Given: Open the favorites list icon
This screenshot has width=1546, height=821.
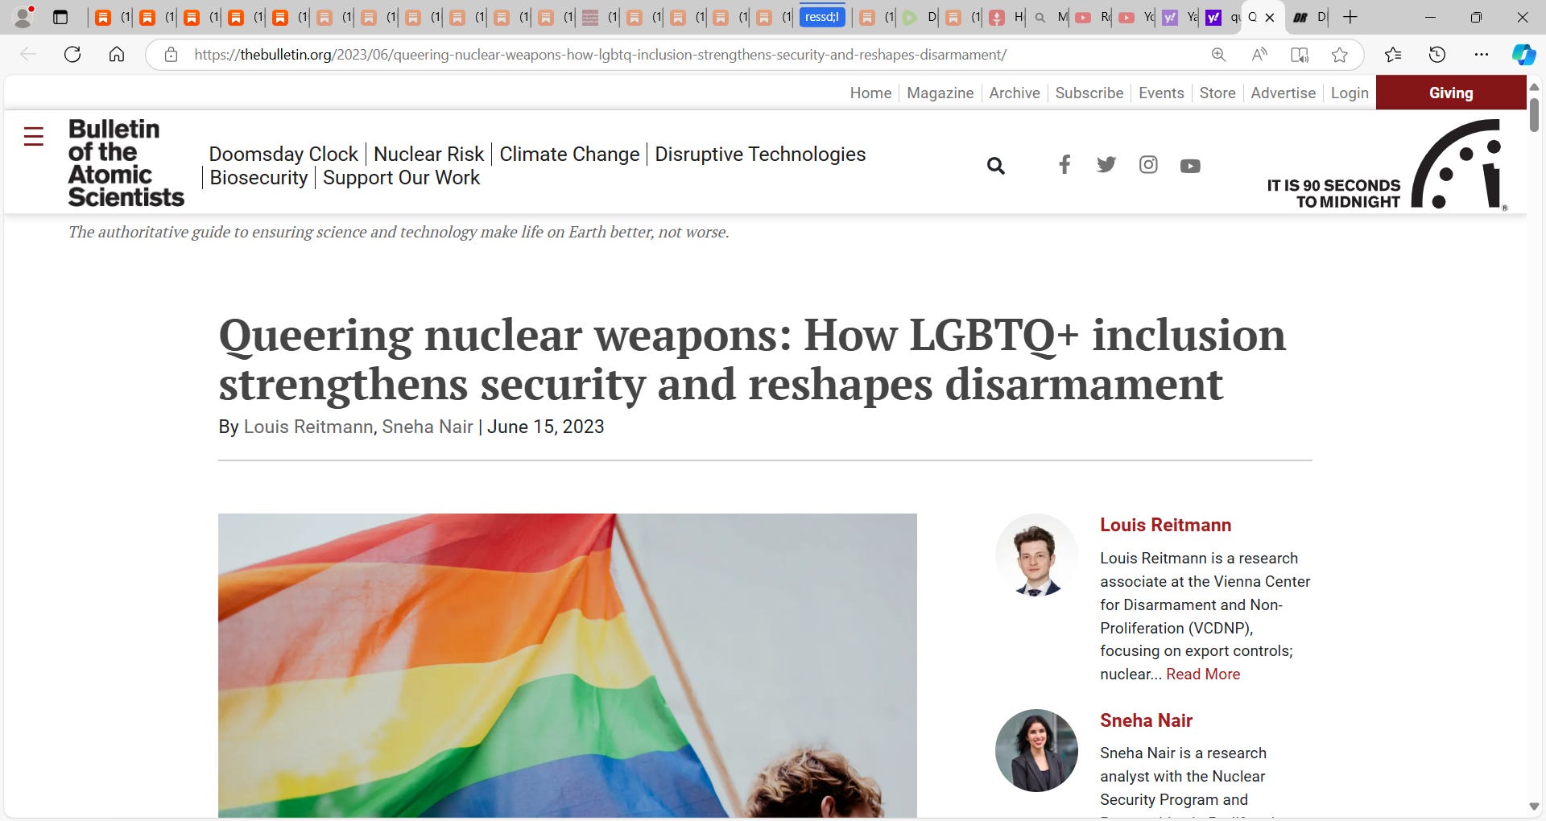Looking at the screenshot, I should tap(1393, 55).
